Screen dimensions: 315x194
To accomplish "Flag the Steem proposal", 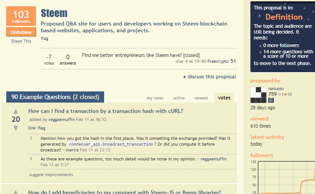I will coord(44,39).
